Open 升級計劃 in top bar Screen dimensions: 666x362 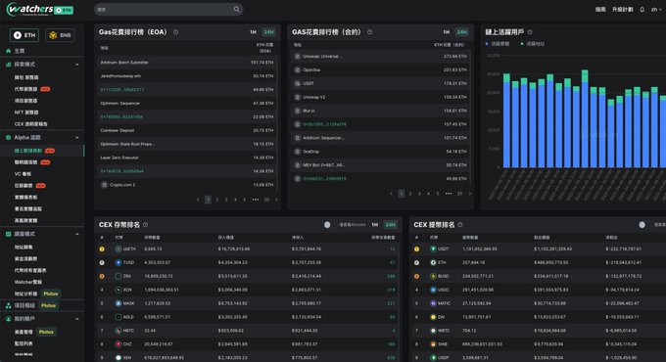622,10
